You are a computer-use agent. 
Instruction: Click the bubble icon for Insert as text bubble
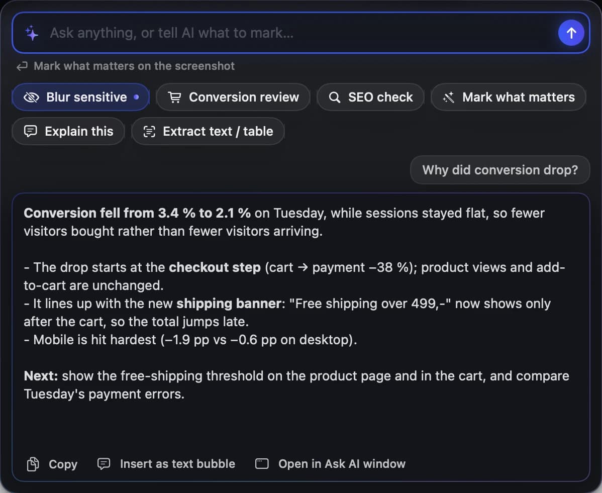tap(104, 464)
